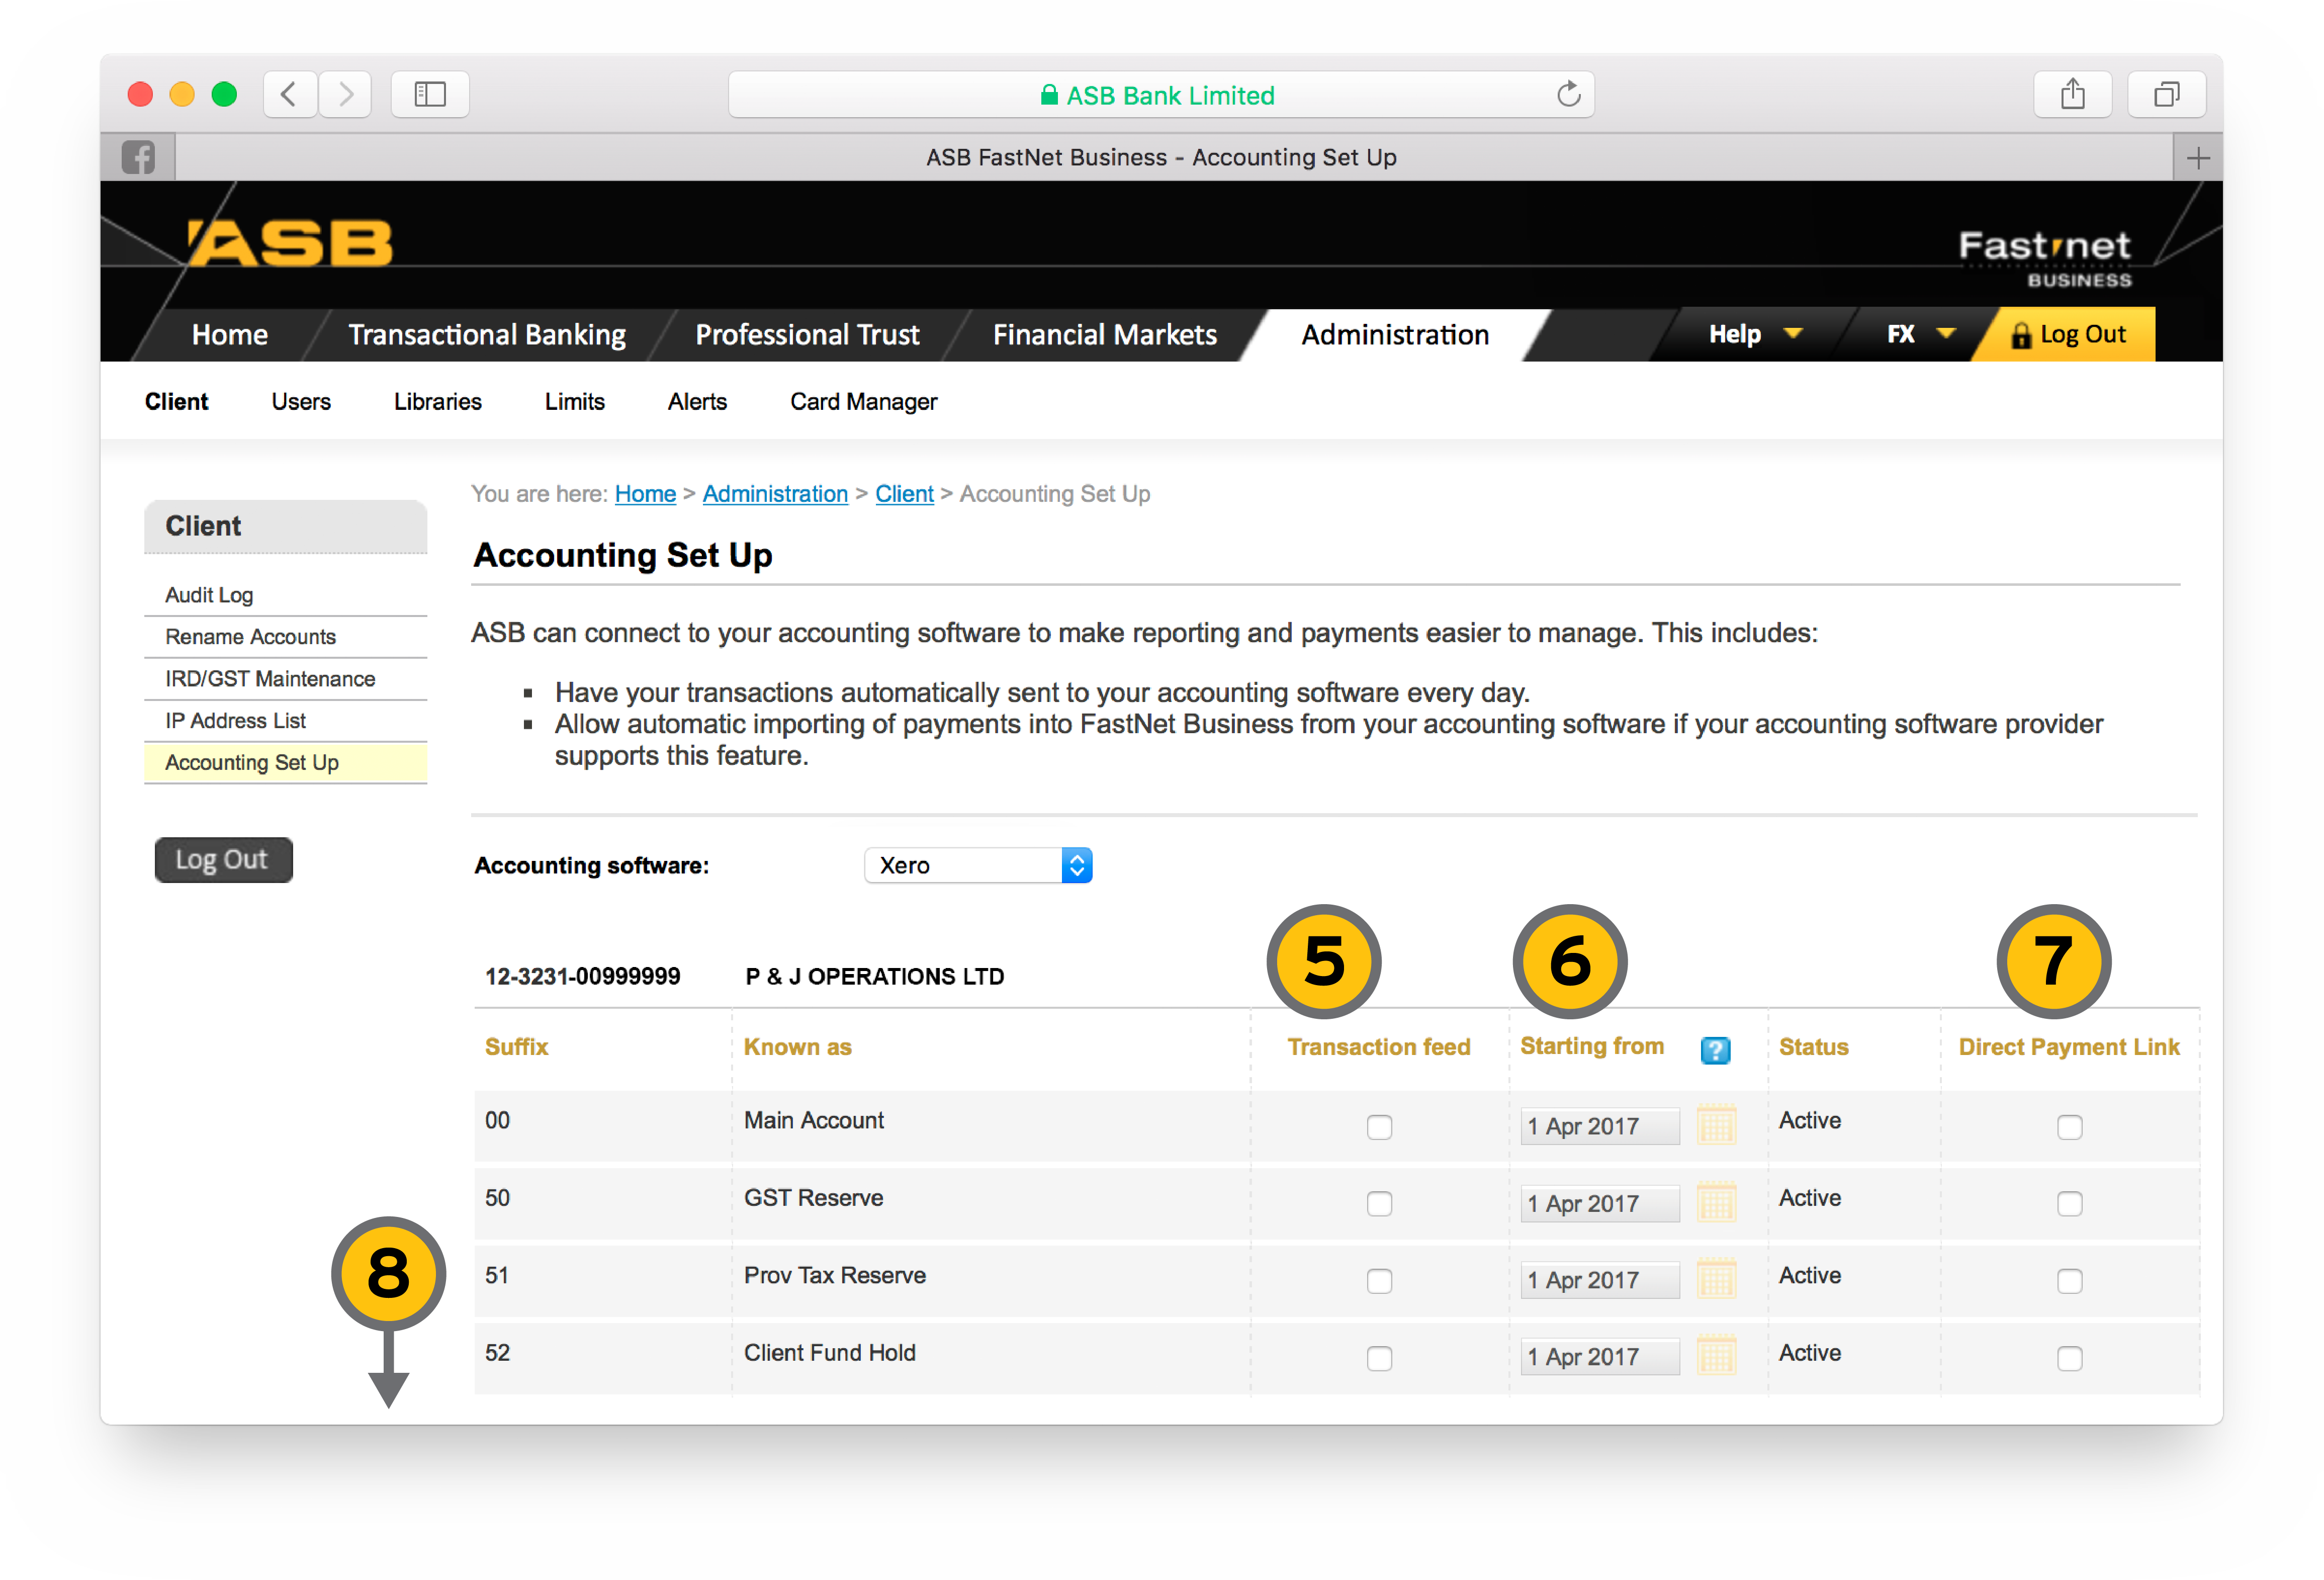Open calendar picker for Main Account row
Viewport: 2324px width, 1580px height.
coord(1716,1126)
